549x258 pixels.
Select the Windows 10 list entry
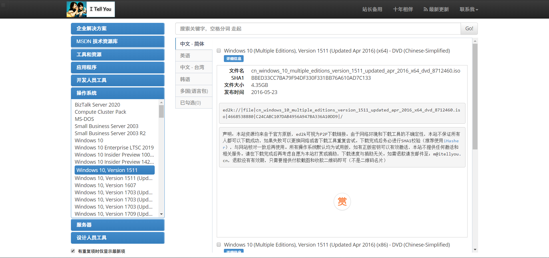pos(89,140)
